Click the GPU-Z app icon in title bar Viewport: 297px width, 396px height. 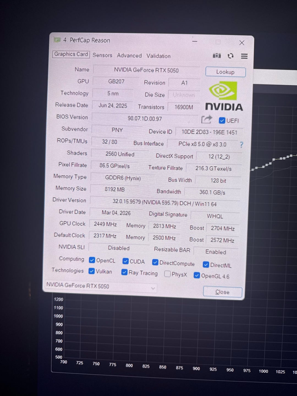click(x=57, y=40)
